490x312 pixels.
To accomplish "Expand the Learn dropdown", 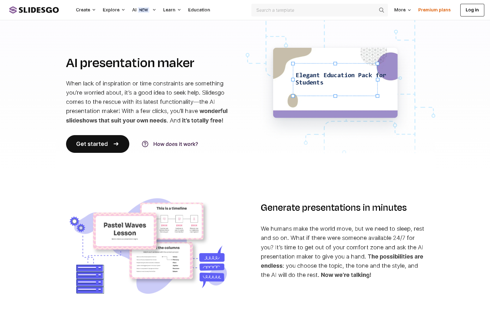I will click(x=171, y=10).
